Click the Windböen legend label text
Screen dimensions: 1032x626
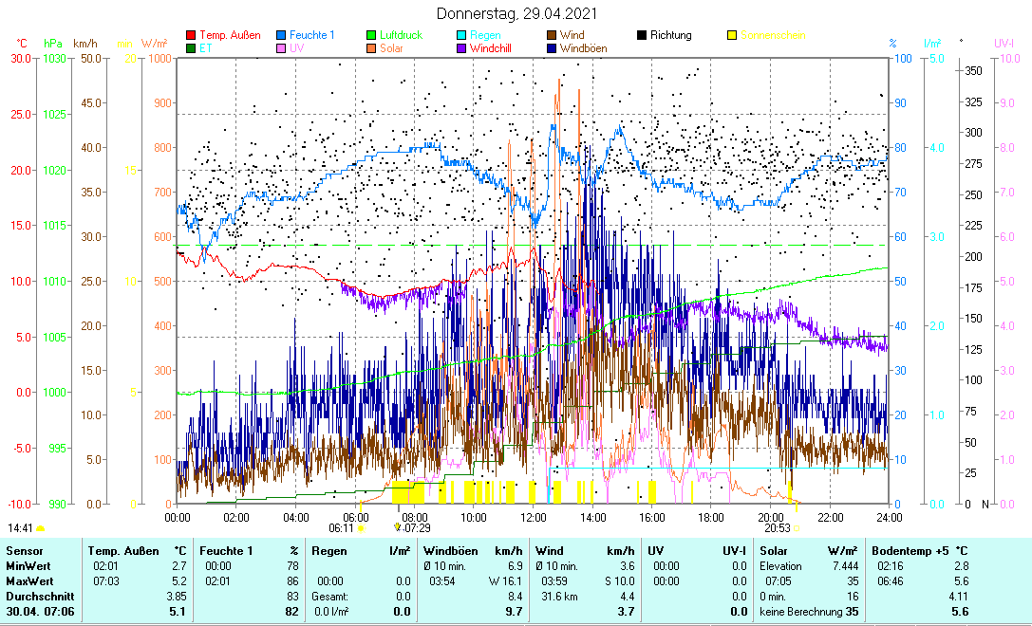coord(583,47)
